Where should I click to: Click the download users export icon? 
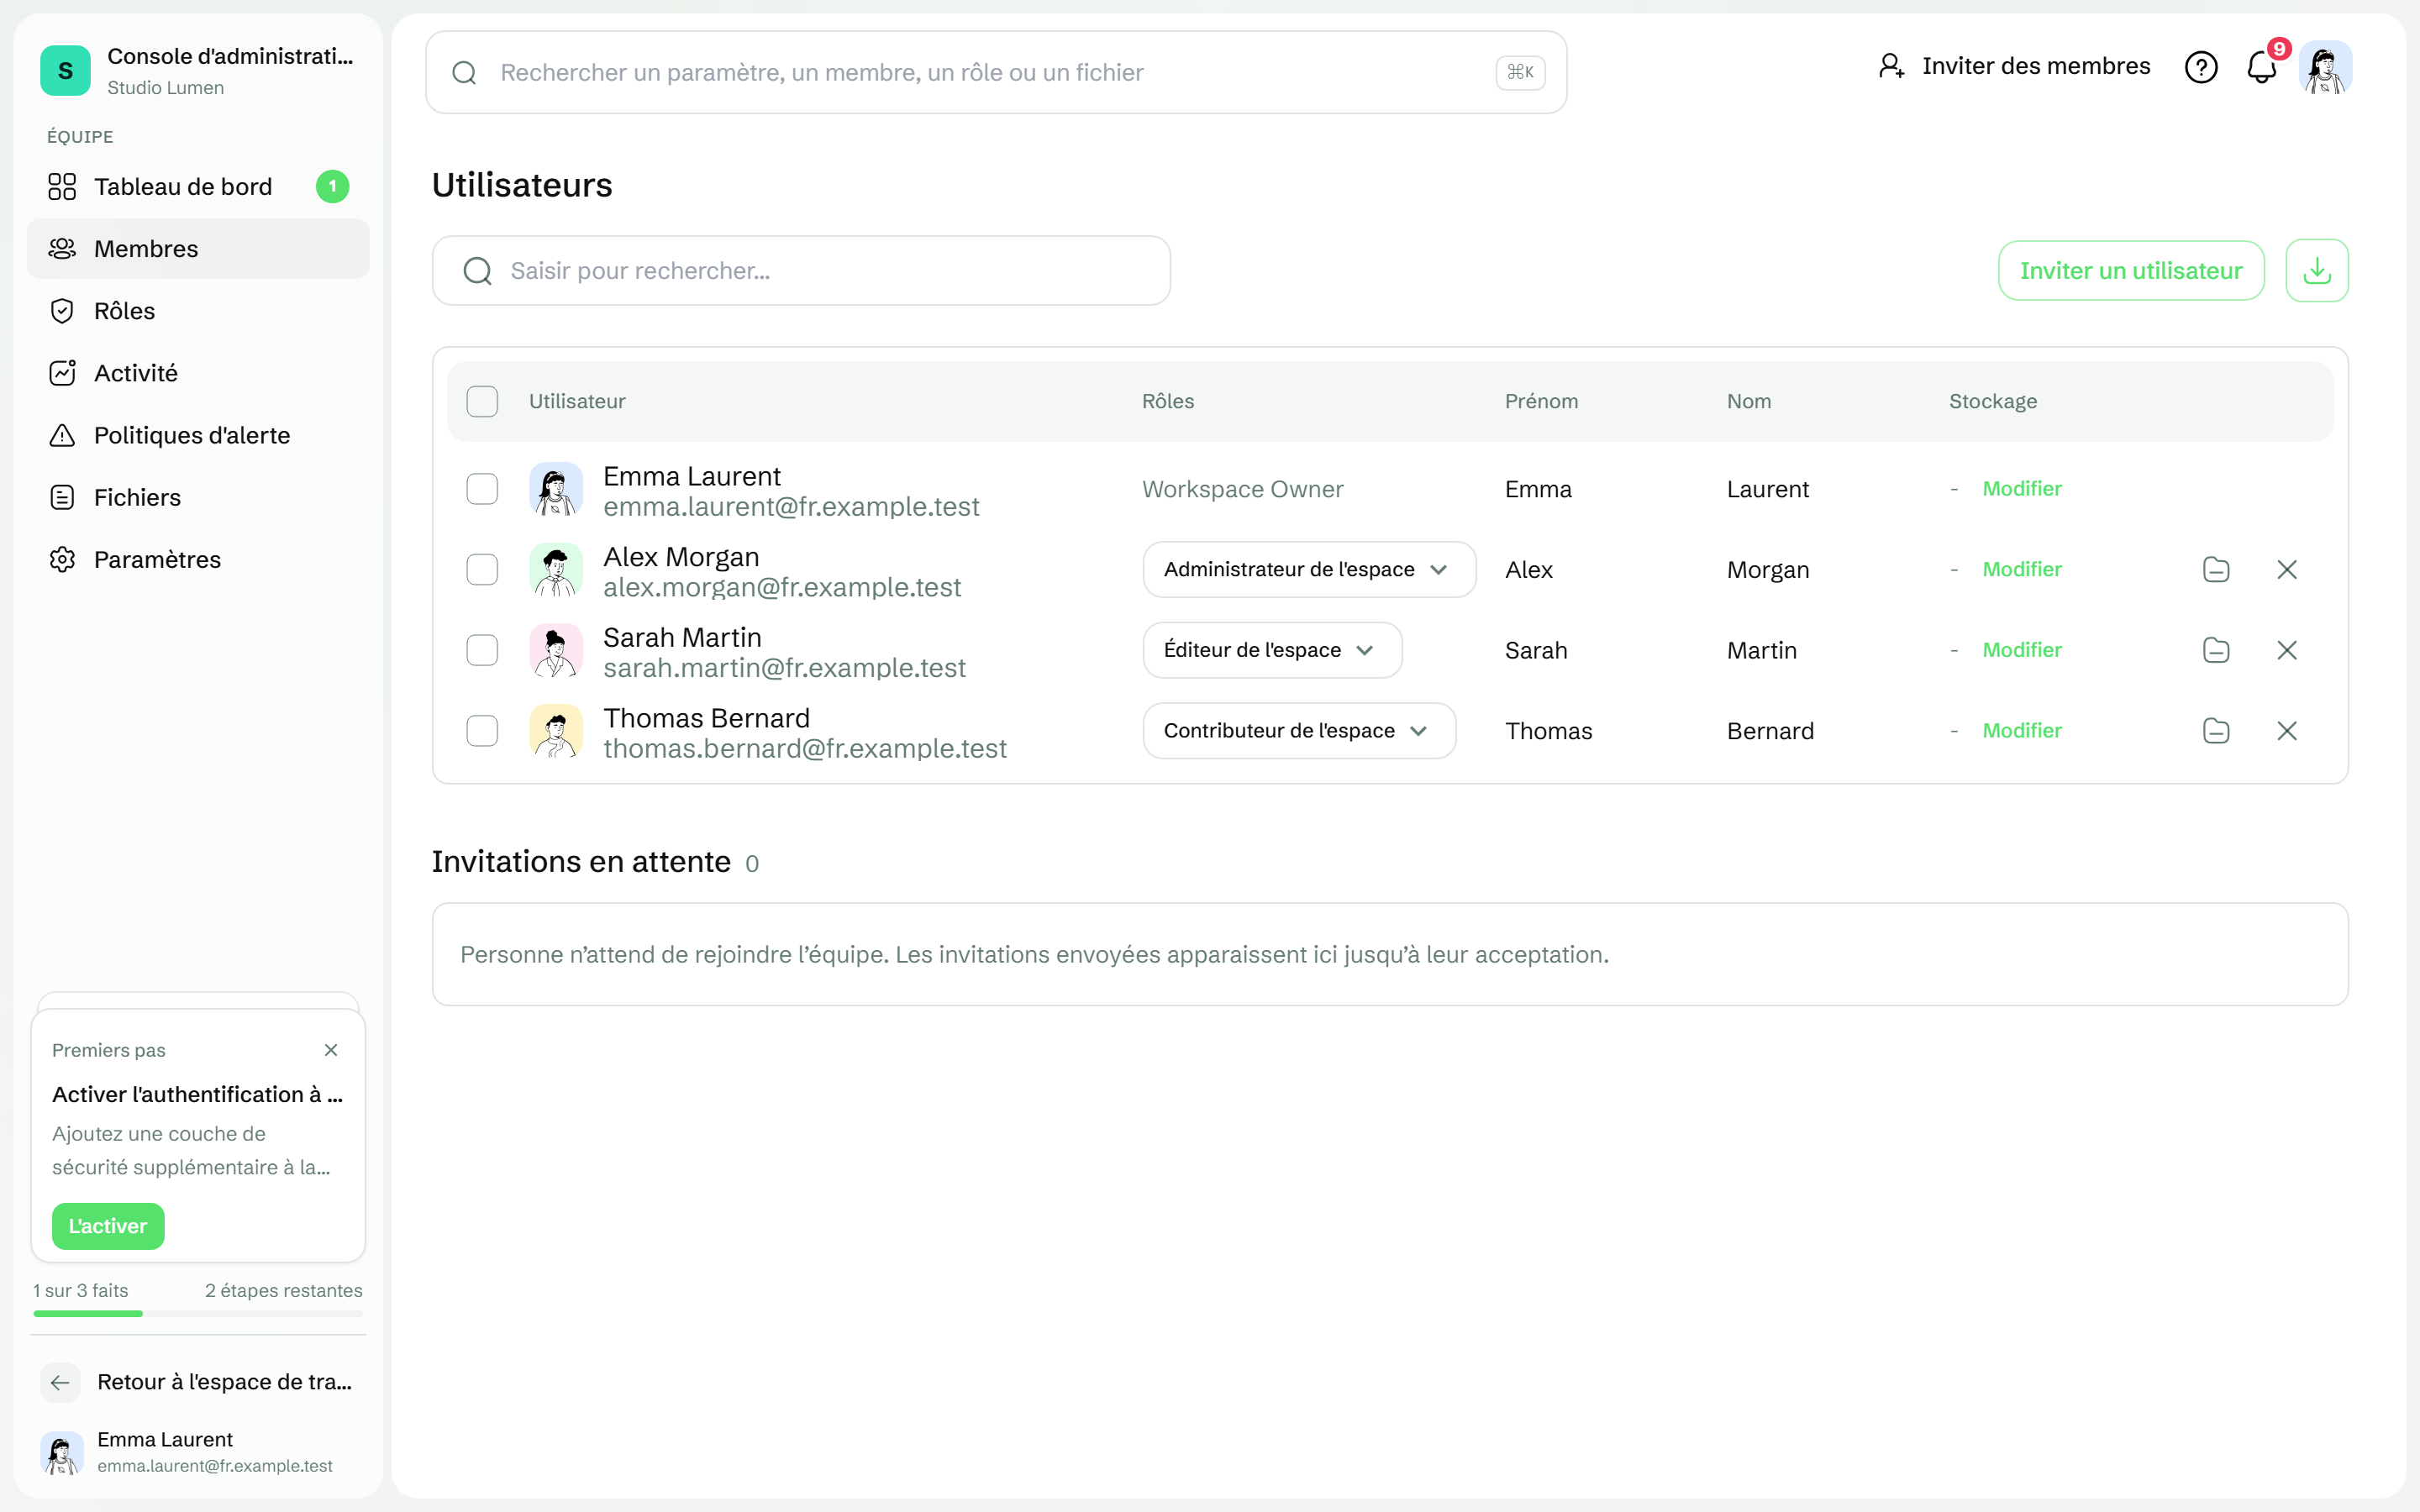[2316, 270]
